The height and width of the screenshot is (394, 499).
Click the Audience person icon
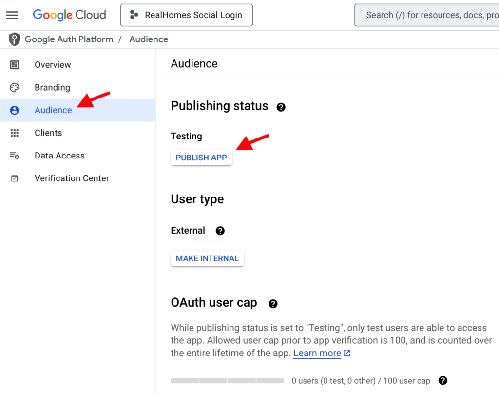click(14, 110)
